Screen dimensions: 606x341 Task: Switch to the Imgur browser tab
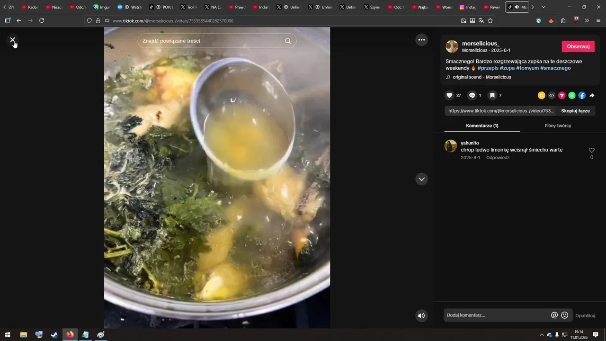pyautogui.click(x=101, y=7)
